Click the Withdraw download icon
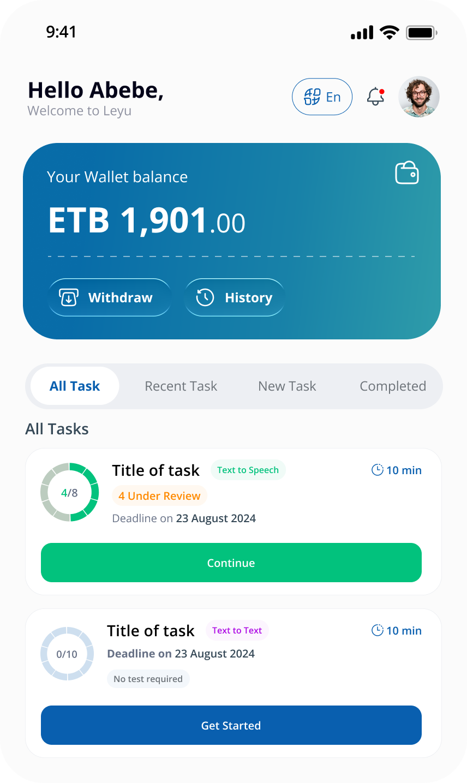Image resolution: width=467 pixels, height=783 pixels. [69, 297]
